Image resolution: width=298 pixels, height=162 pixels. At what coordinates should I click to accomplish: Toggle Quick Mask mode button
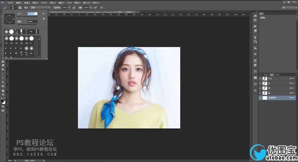click(3, 107)
